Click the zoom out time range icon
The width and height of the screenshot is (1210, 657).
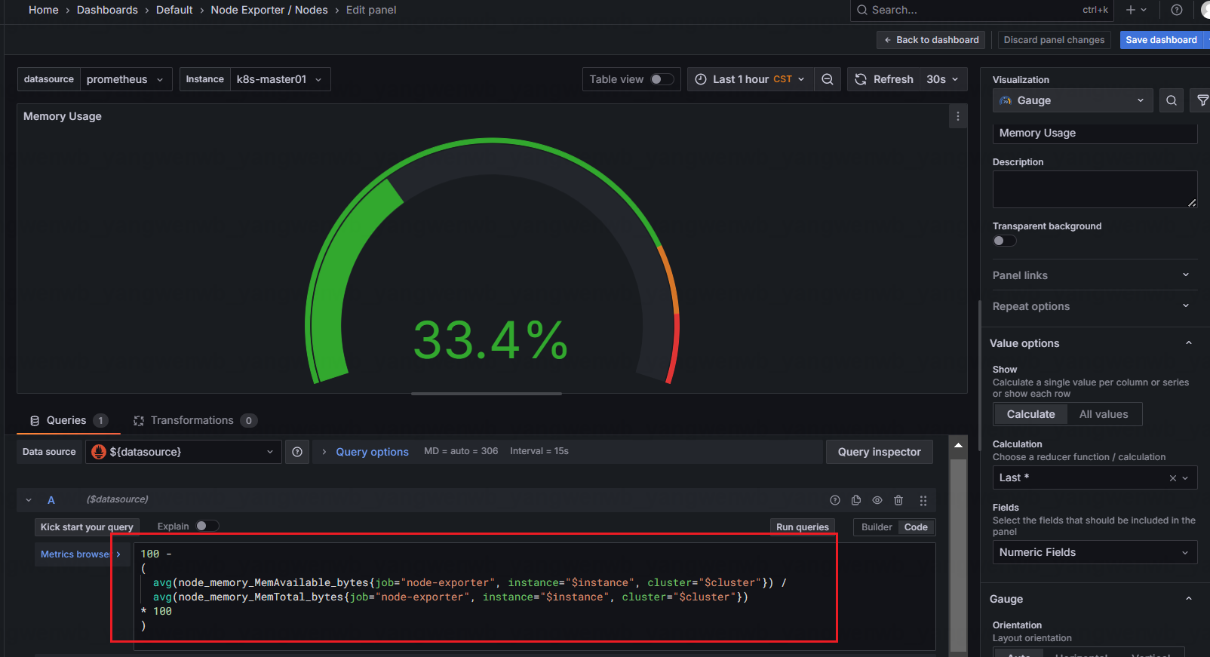click(828, 79)
